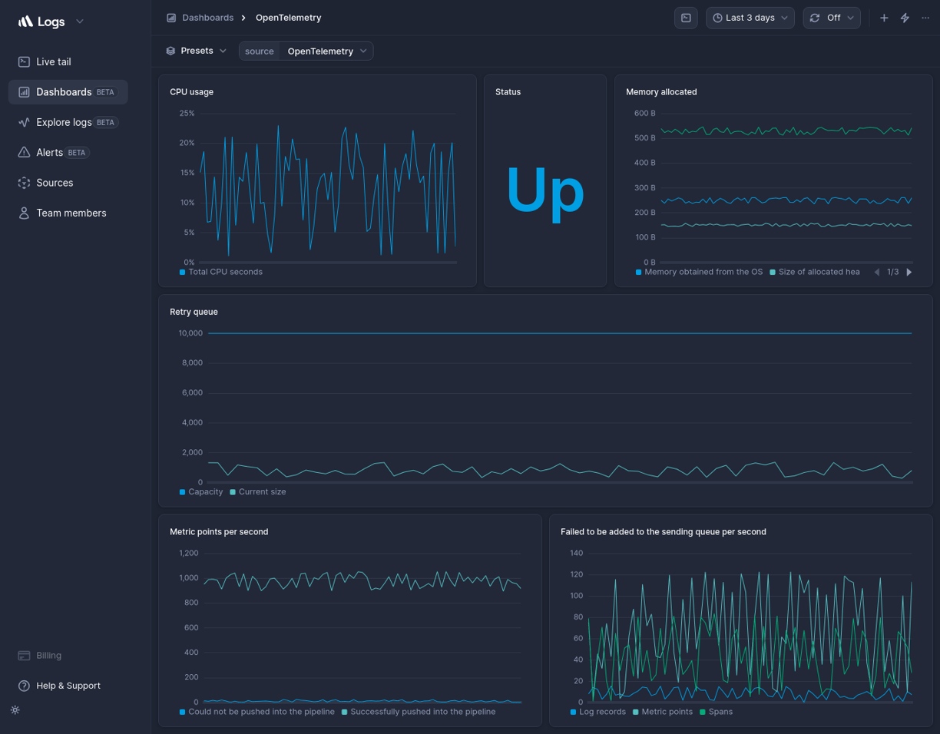Click the Explore logs waveform icon

[x=24, y=122]
